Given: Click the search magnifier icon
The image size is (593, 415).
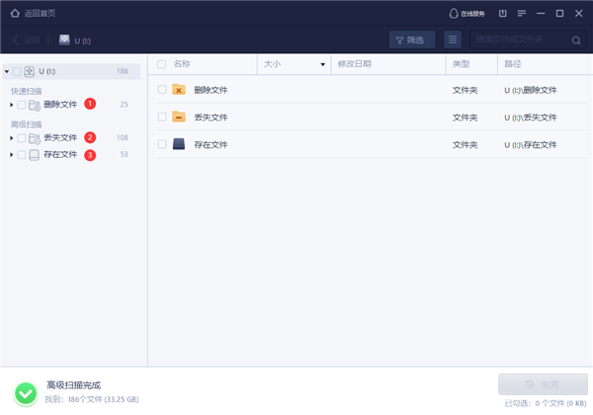Looking at the screenshot, I should [x=576, y=41].
